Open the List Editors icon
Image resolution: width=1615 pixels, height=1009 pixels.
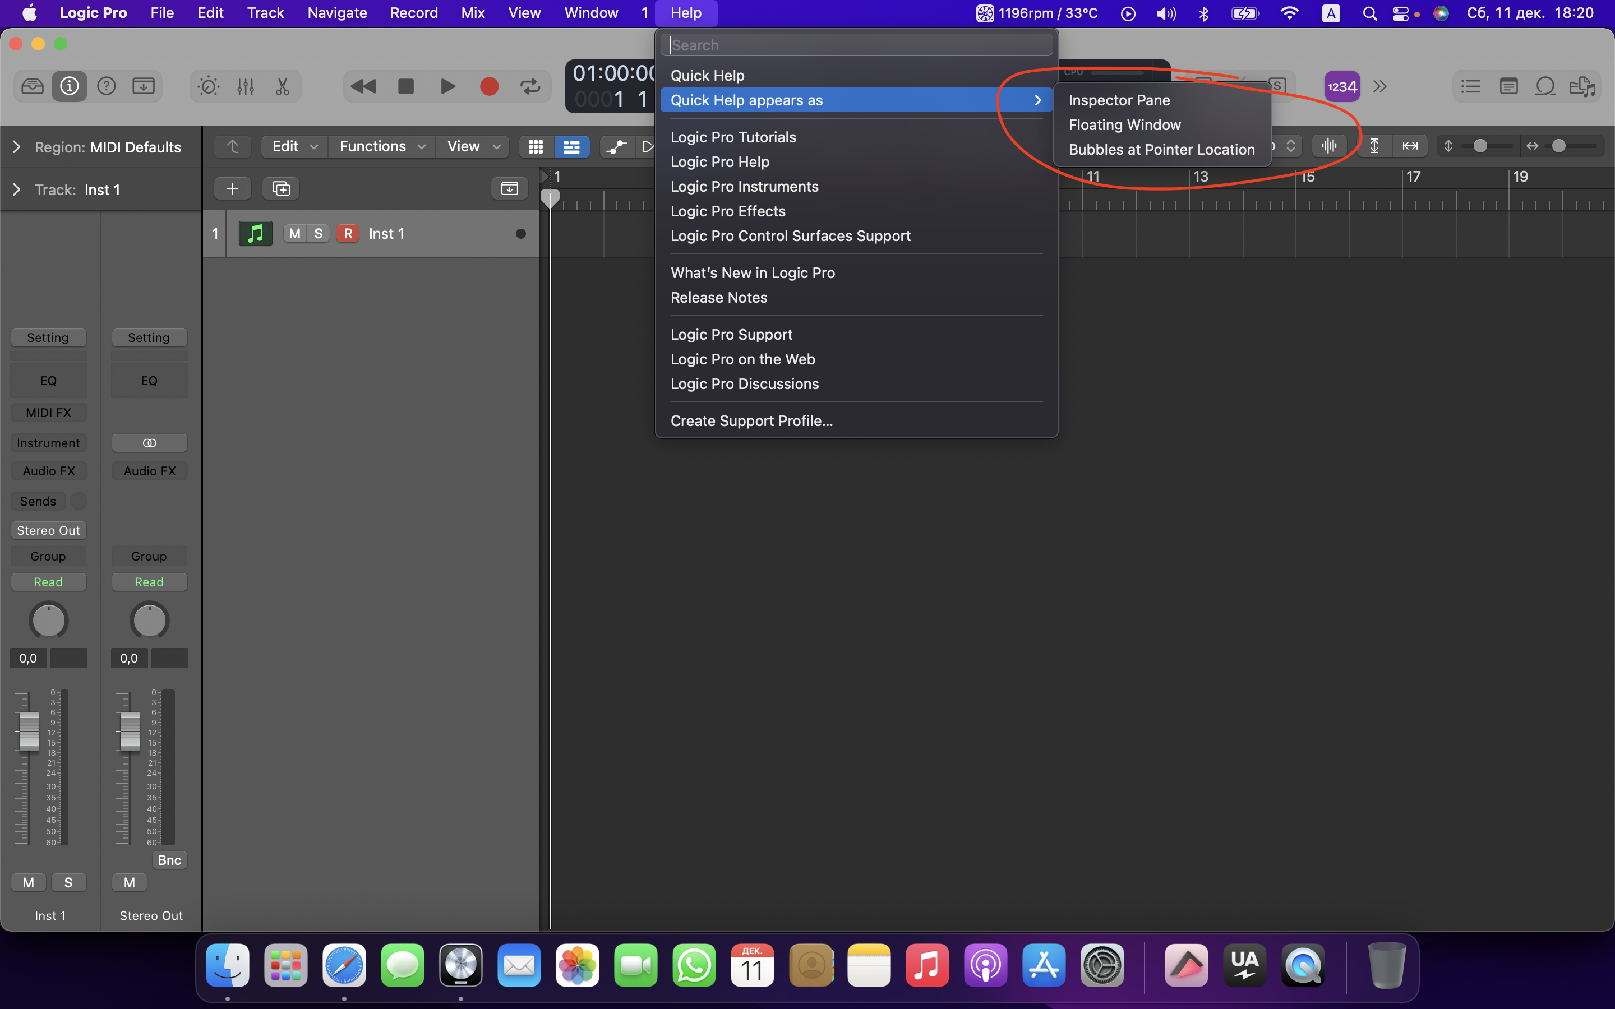[x=1470, y=86]
